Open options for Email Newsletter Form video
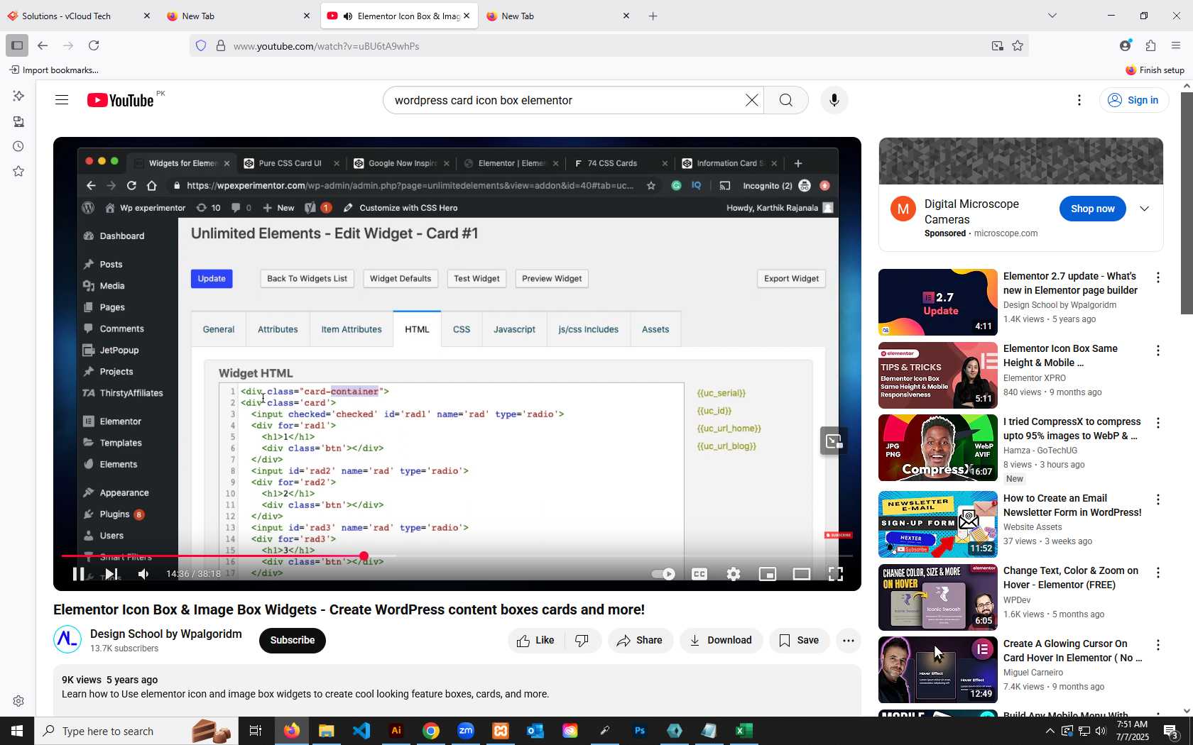The width and height of the screenshot is (1193, 745). click(1158, 500)
